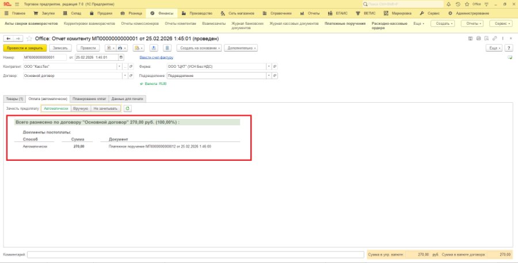Open Финансы section
Image resolution: width=518 pixels, height=263 pixels.
point(162,14)
